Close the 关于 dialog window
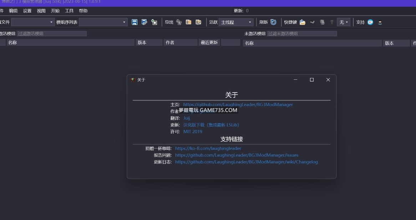The image size is (416, 220). [x=328, y=80]
